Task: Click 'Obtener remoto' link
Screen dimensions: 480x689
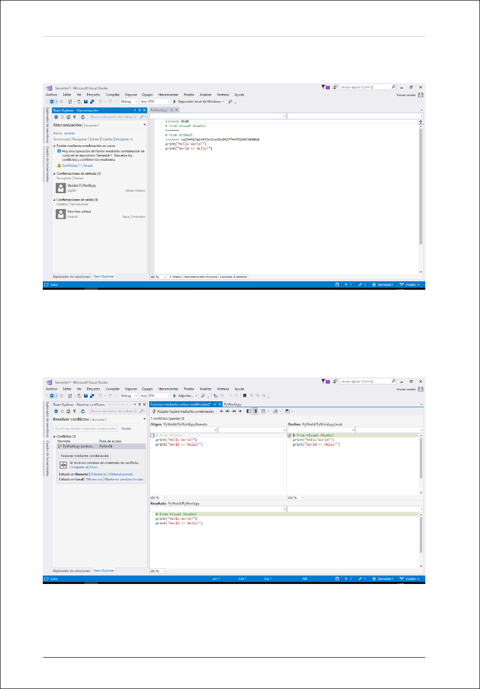Action: [x=121, y=474]
